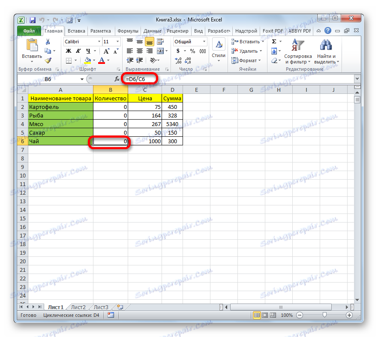This screenshot has width=378, height=337.
Task: Expand the Name Box B6 dropdown arrow
Action: tap(82, 79)
